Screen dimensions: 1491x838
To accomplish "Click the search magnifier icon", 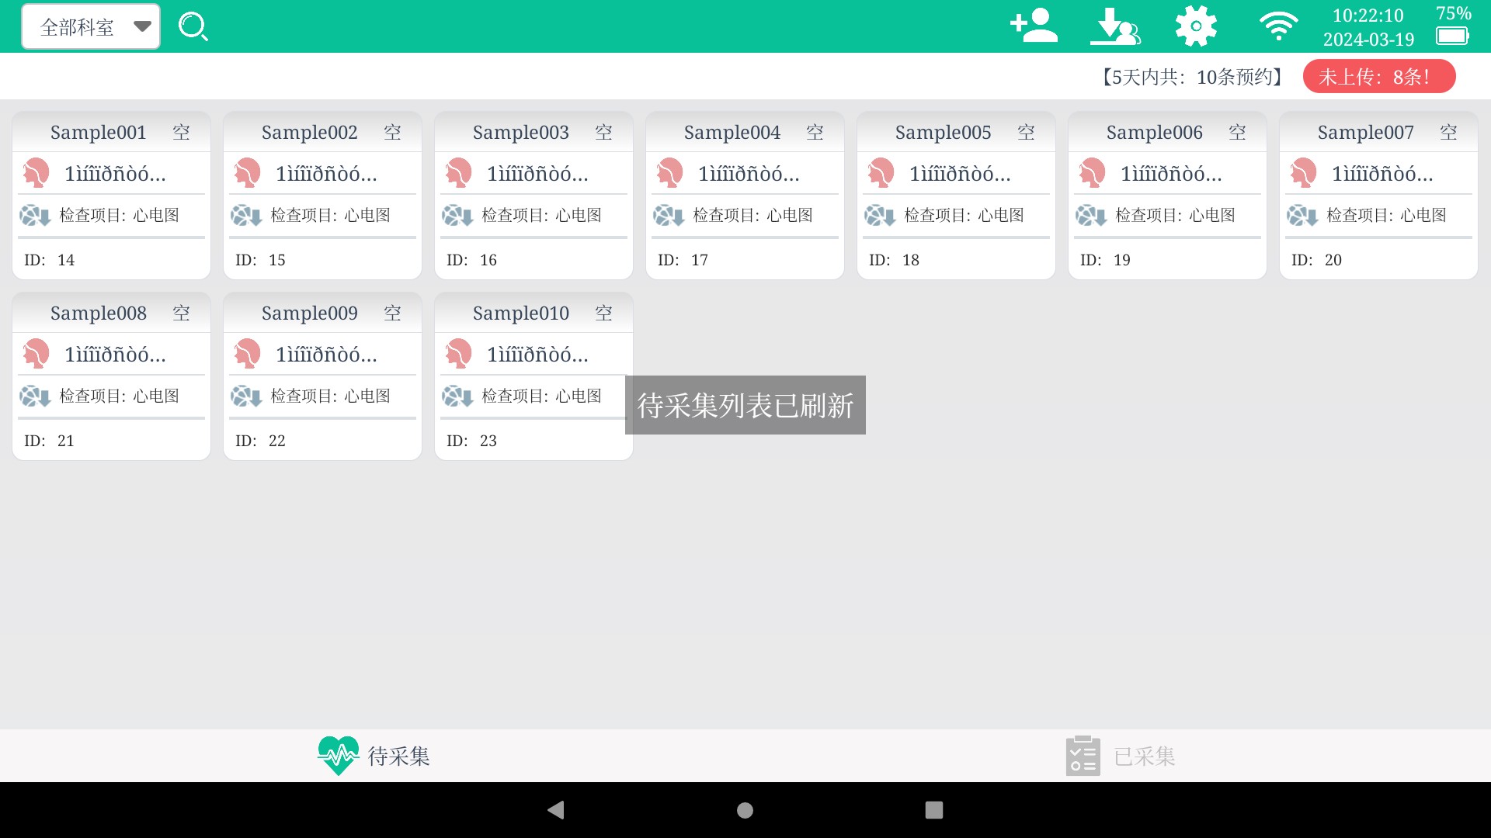I will coord(193,27).
